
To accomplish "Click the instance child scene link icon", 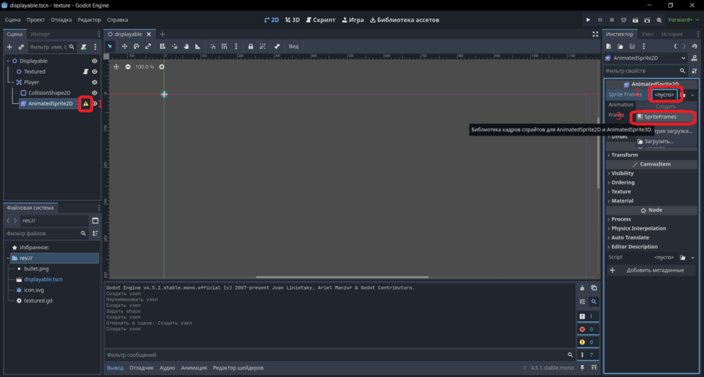I will pos(21,47).
